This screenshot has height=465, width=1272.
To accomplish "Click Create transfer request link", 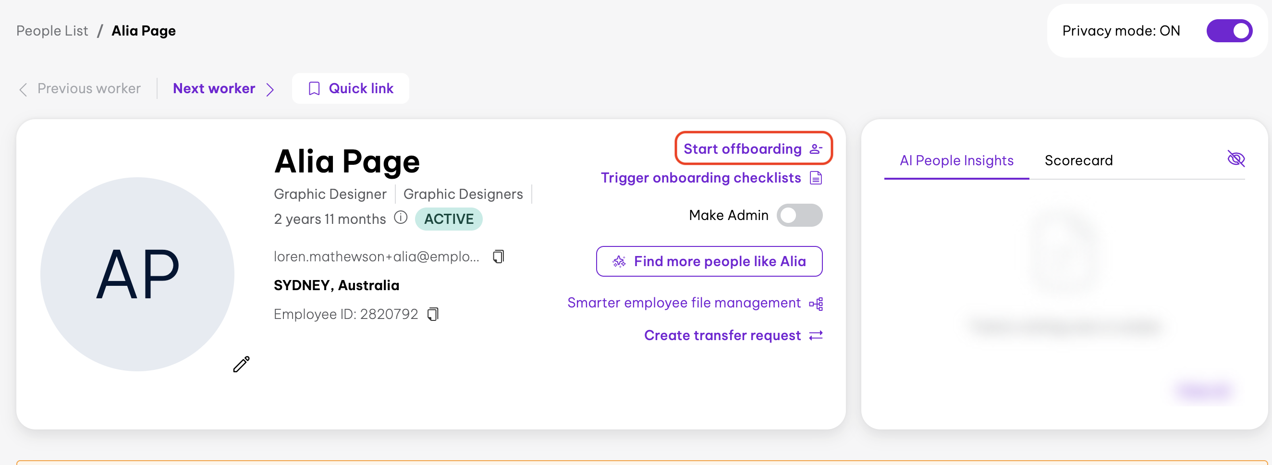I will (722, 335).
